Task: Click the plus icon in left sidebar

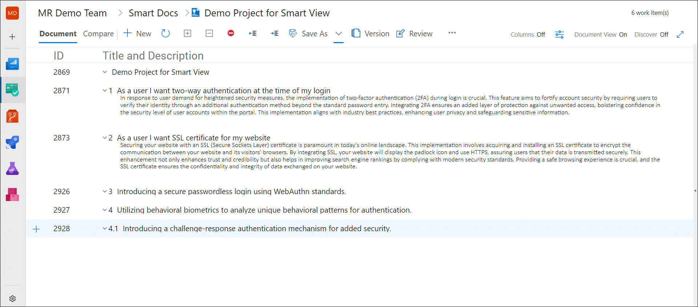Action: coord(12,37)
